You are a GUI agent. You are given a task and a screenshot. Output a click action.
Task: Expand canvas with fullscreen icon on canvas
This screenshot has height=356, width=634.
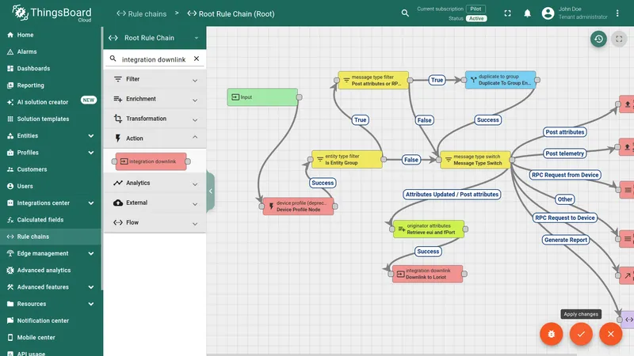click(x=619, y=39)
